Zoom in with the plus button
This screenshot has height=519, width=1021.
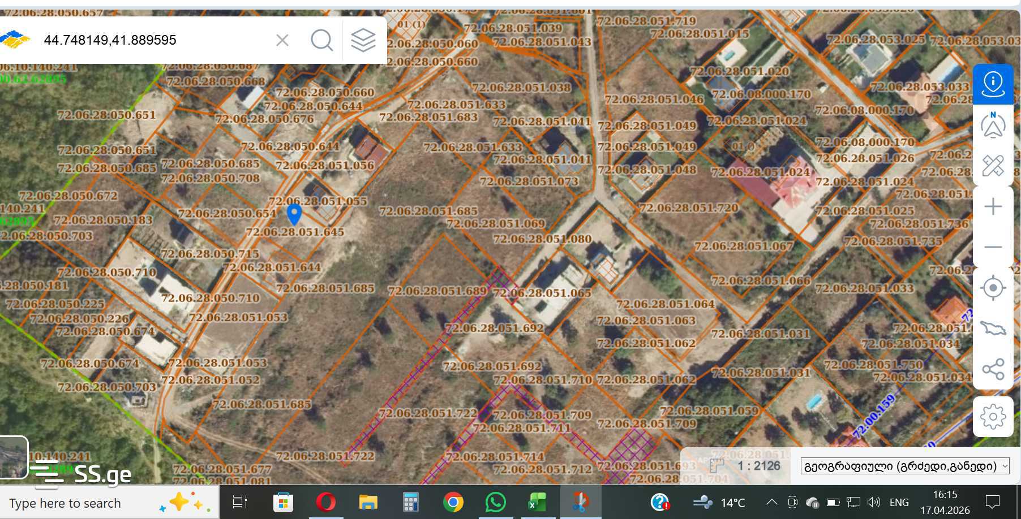coord(993,206)
